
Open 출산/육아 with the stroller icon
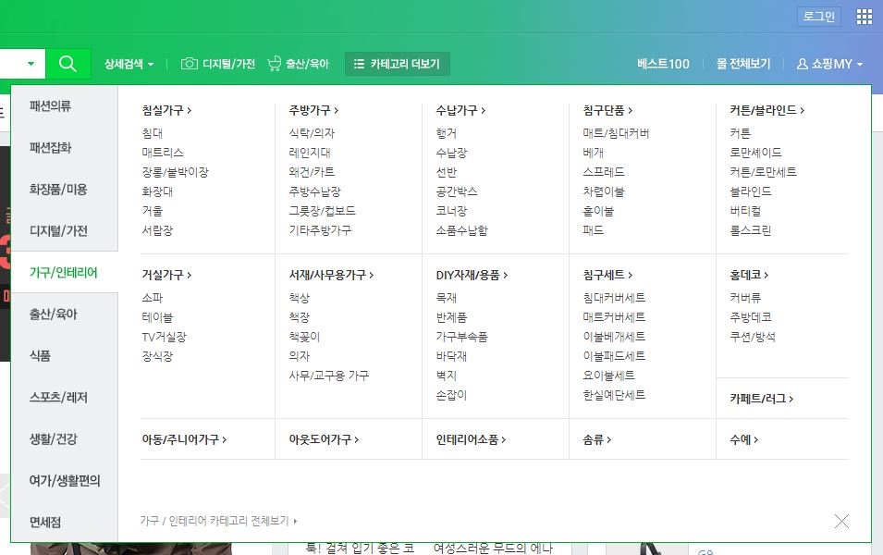click(298, 64)
